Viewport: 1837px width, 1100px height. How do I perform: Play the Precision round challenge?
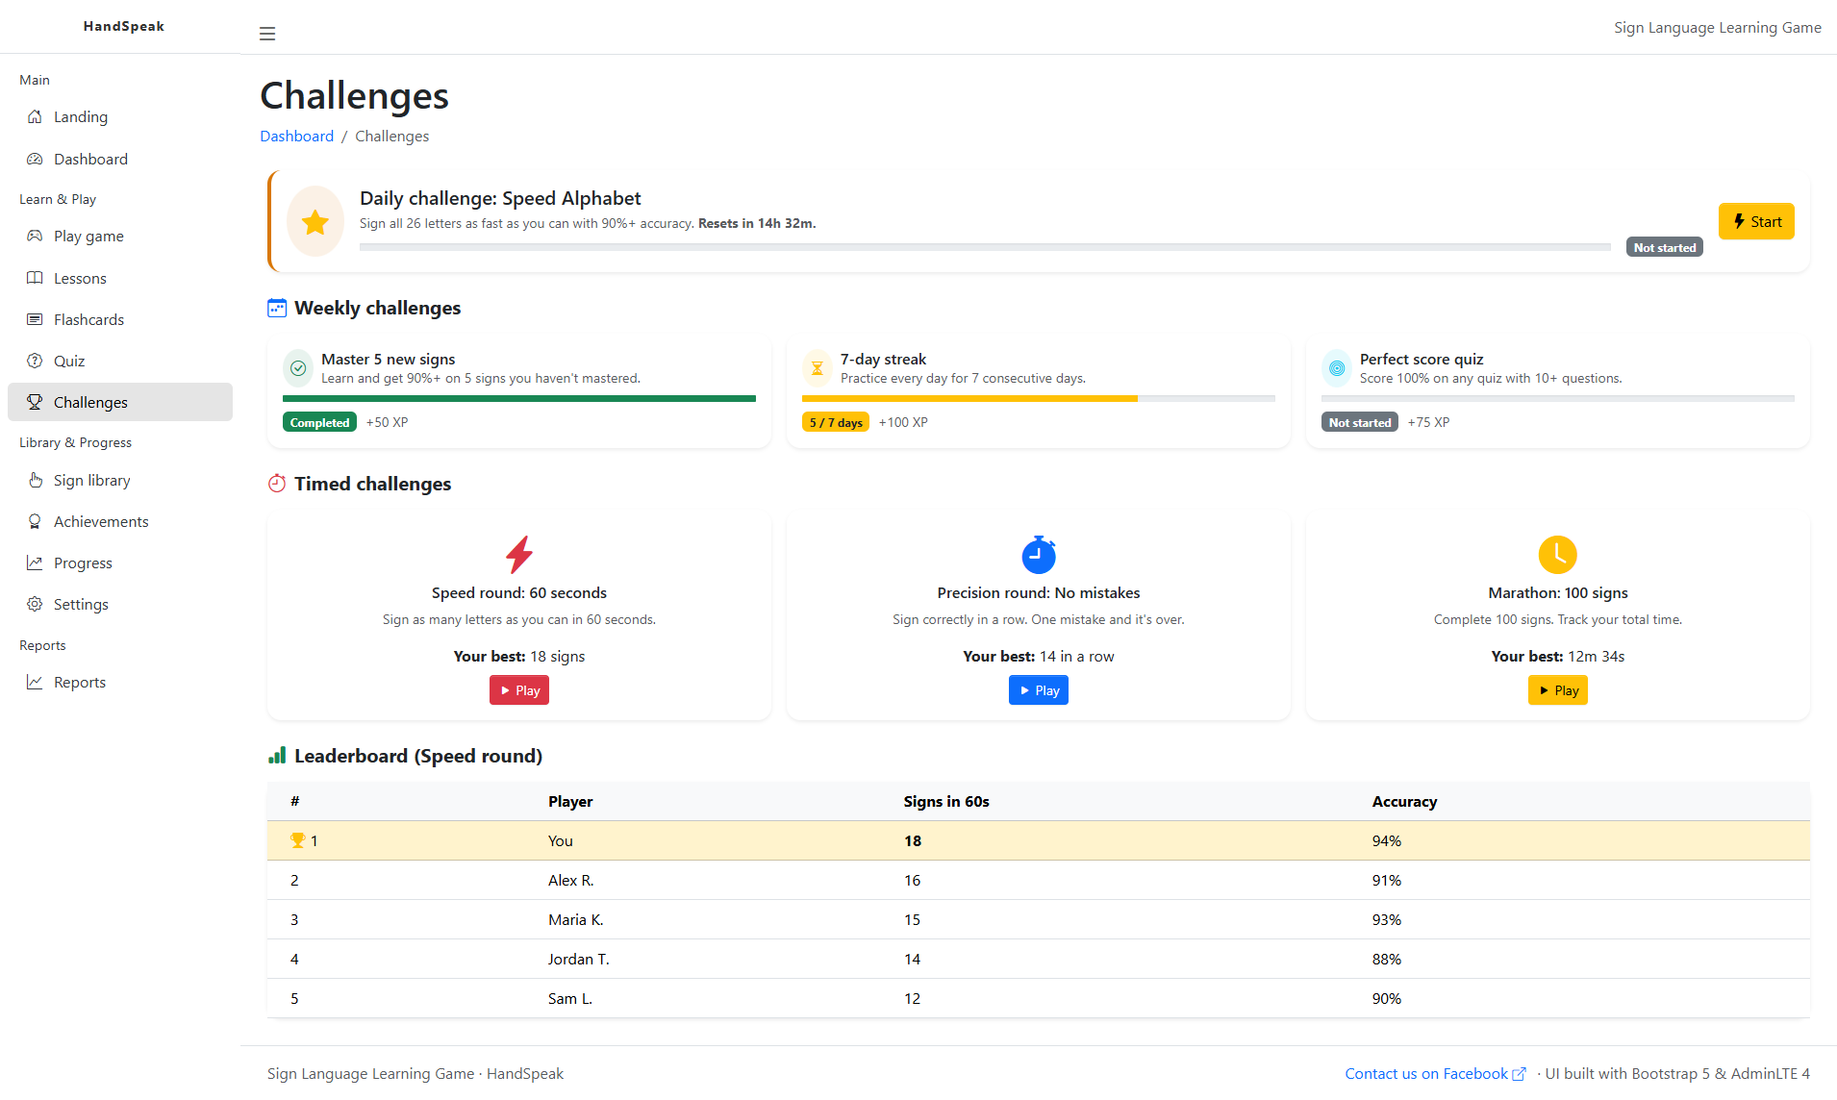pyautogui.click(x=1038, y=690)
